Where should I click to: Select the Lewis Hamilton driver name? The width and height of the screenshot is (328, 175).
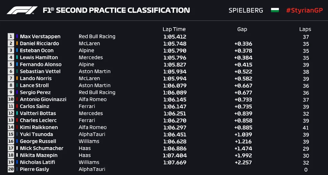[39, 58]
